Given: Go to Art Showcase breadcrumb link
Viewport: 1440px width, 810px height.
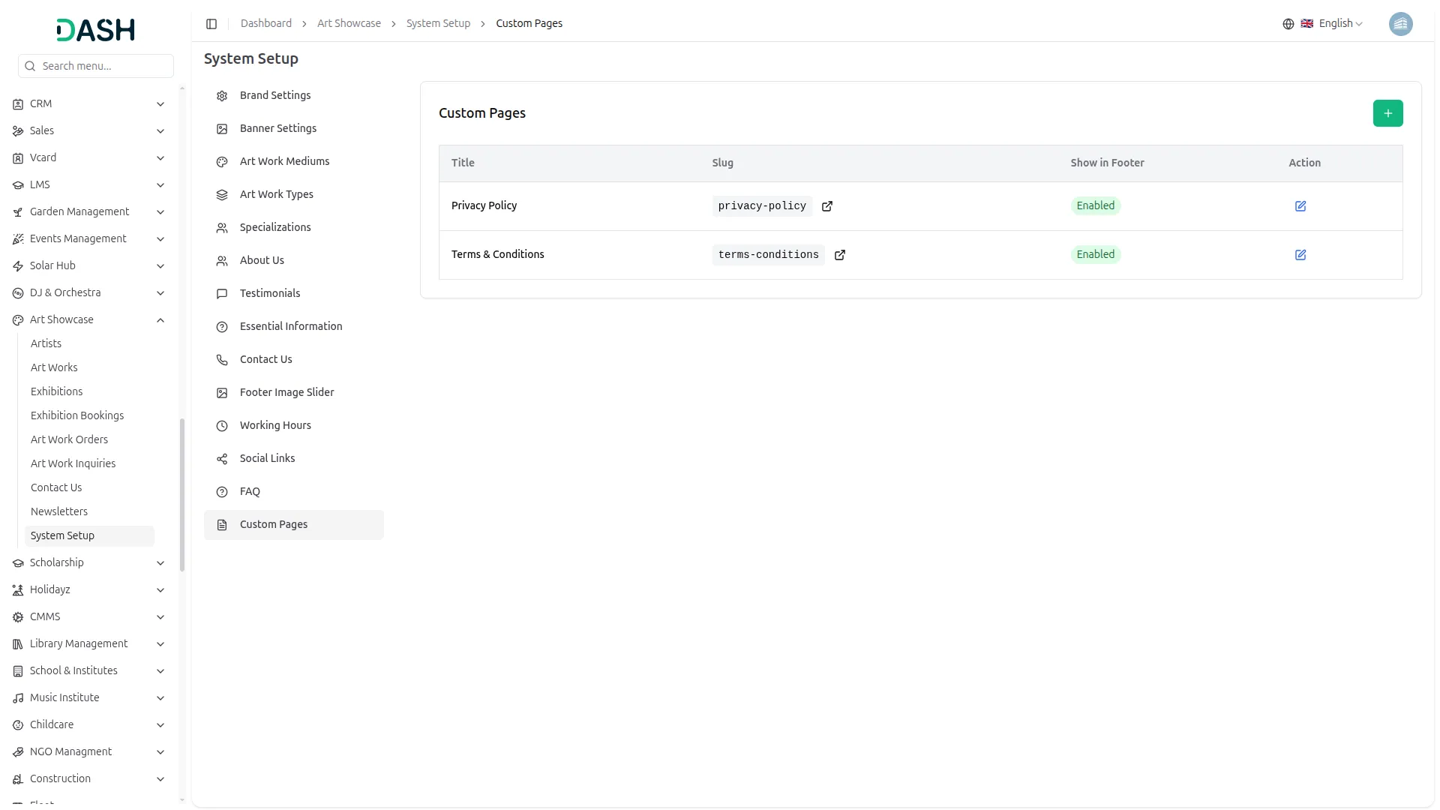Looking at the screenshot, I should click(349, 24).
